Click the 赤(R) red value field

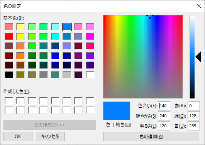pos(194,106)
